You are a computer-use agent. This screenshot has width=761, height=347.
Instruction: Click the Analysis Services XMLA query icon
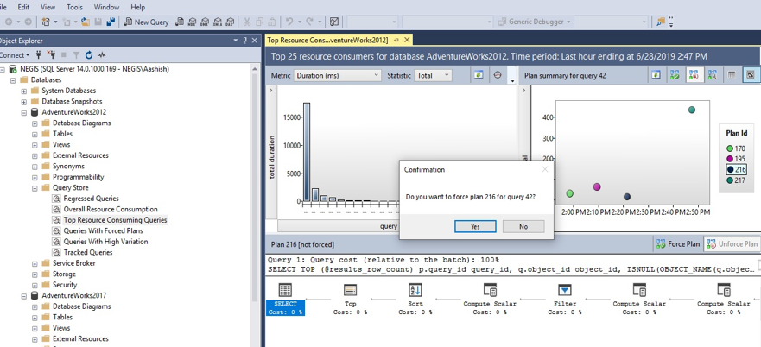[x=218, y=22]
